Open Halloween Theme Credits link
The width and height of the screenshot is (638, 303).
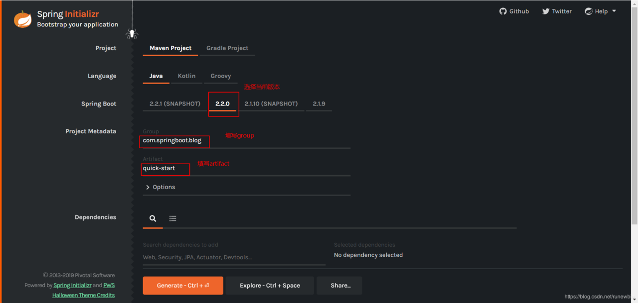[x=83, y=296]
